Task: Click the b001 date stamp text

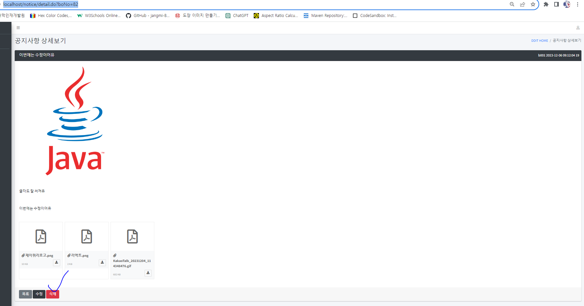Action: (558, 55)
